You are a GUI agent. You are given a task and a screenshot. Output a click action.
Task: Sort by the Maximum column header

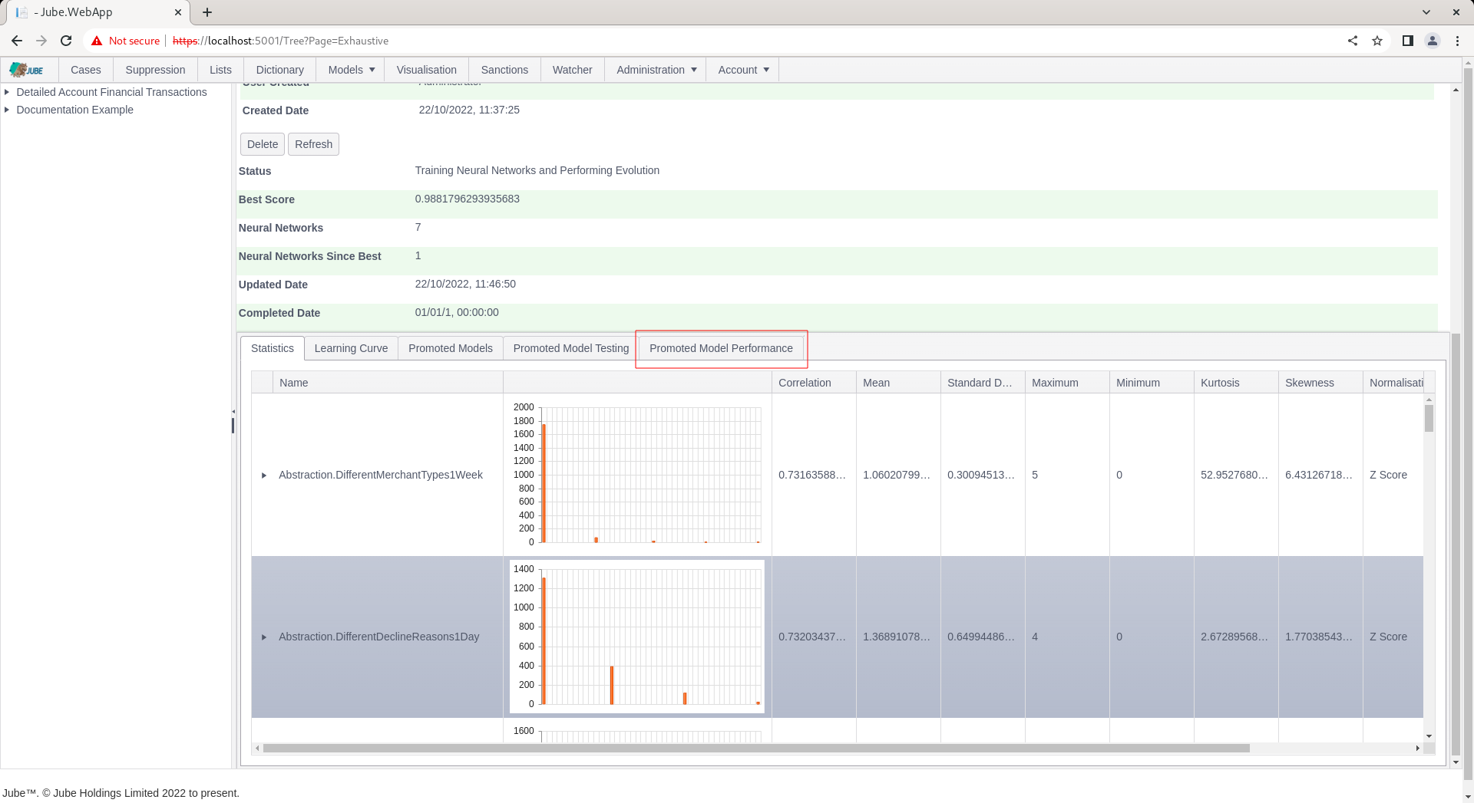pos(1067,383)
